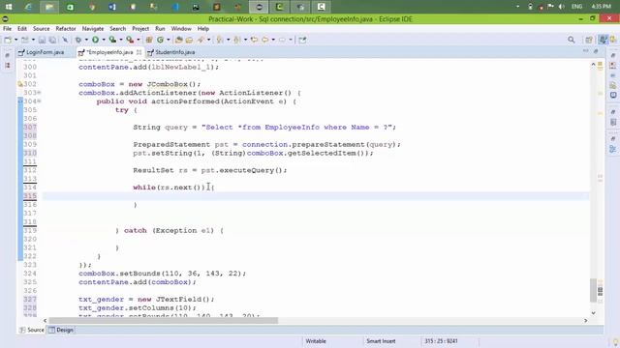Click the External Tools run icon
The height and width of the screenshot is (348, 620).
[130, 40]
